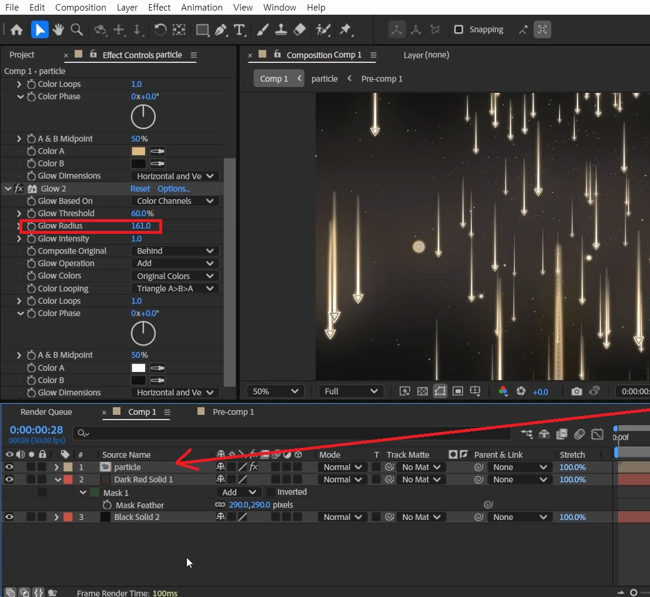650x597 pixels.
Task: Open the File menu
Action: (12, 8)
